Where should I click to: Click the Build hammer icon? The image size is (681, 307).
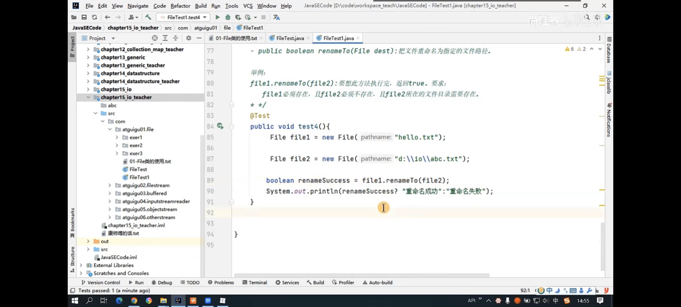tap(148, 17)
